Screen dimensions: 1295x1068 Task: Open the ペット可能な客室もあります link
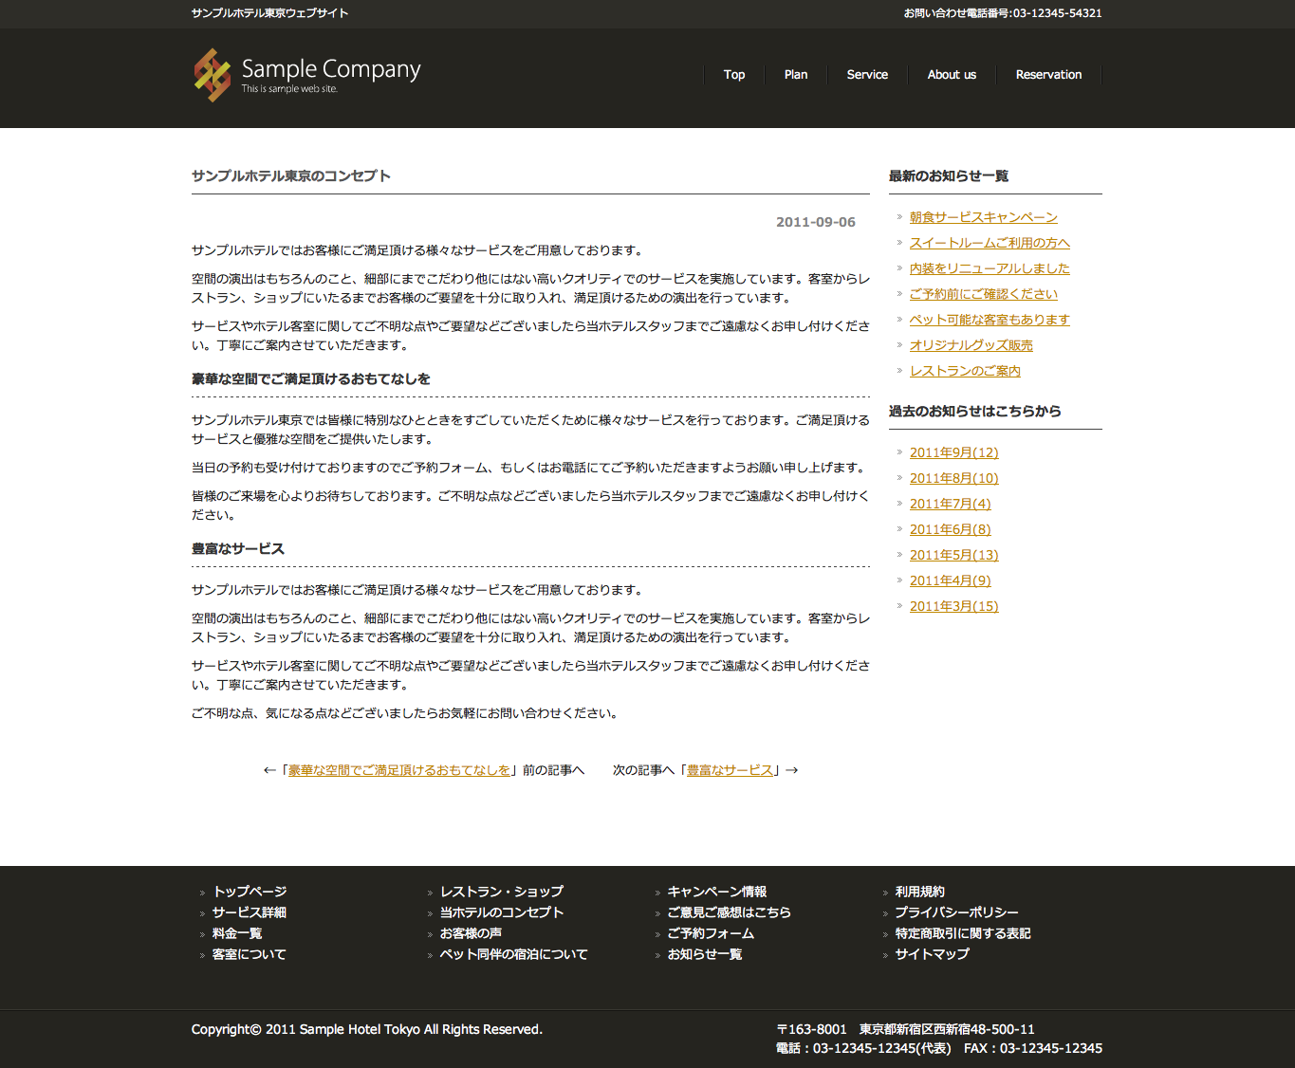[x=990, y=320]
